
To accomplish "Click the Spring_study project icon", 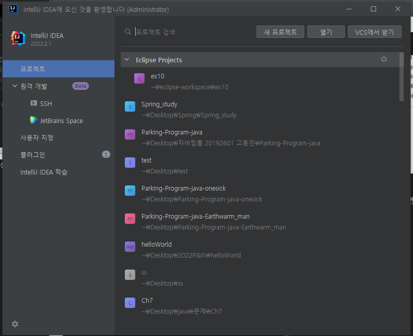I will click(x=130, y=106).
